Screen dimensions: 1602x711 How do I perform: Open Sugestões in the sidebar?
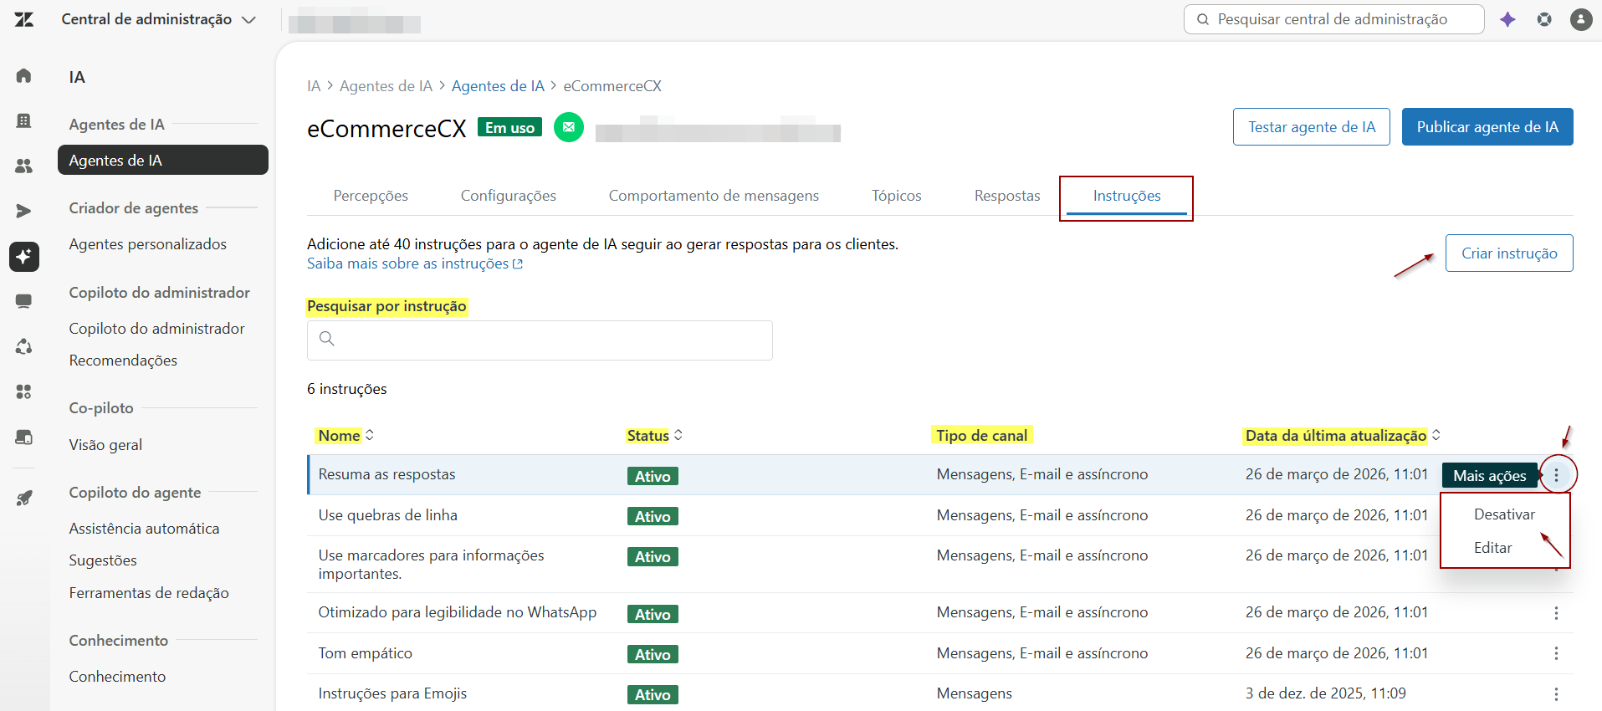(103, 560)
